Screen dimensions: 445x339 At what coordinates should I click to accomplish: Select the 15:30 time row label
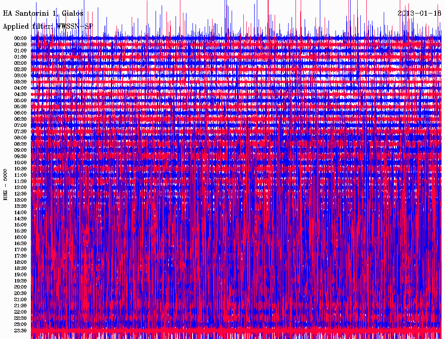click(20, 231)
